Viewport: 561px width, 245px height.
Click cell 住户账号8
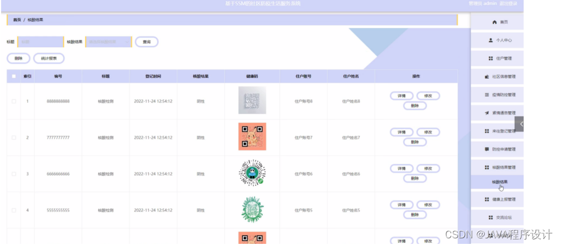click(x=303, y=101)
